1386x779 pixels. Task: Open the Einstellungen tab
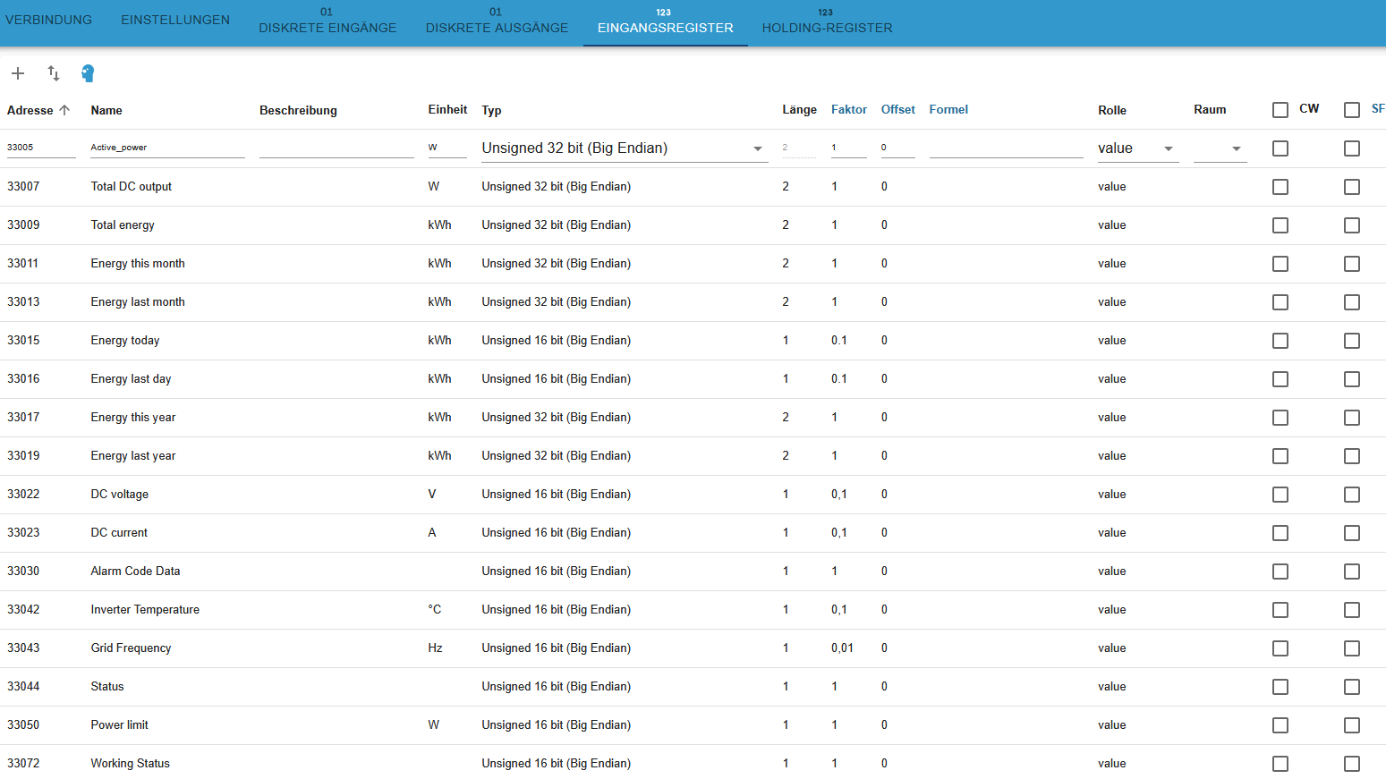click(175, 20)
